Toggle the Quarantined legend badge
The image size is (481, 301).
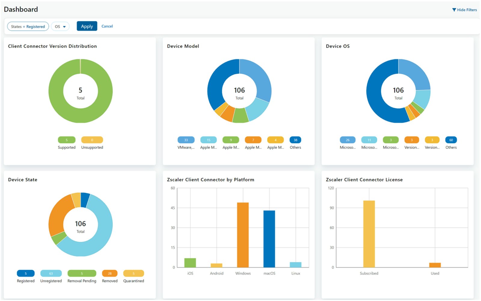coord(133,273)
